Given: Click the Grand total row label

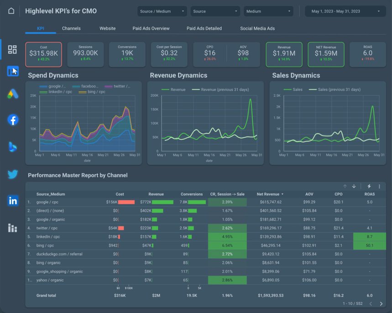Looking at the screenshot, I should click(46, 296).
